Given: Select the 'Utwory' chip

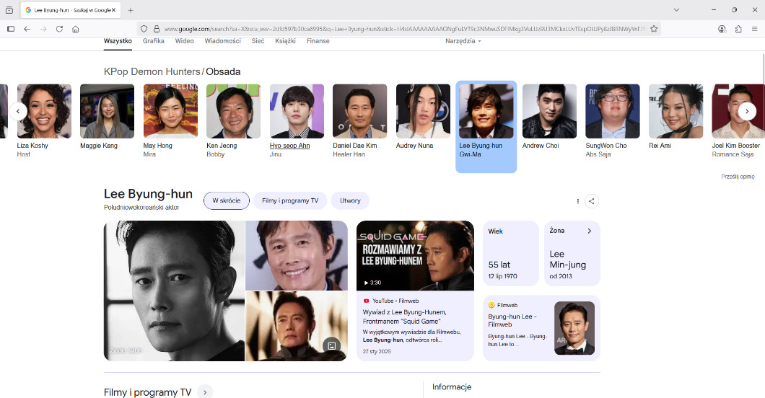Looking at the screenshot, I should click(x=350, y=200).
